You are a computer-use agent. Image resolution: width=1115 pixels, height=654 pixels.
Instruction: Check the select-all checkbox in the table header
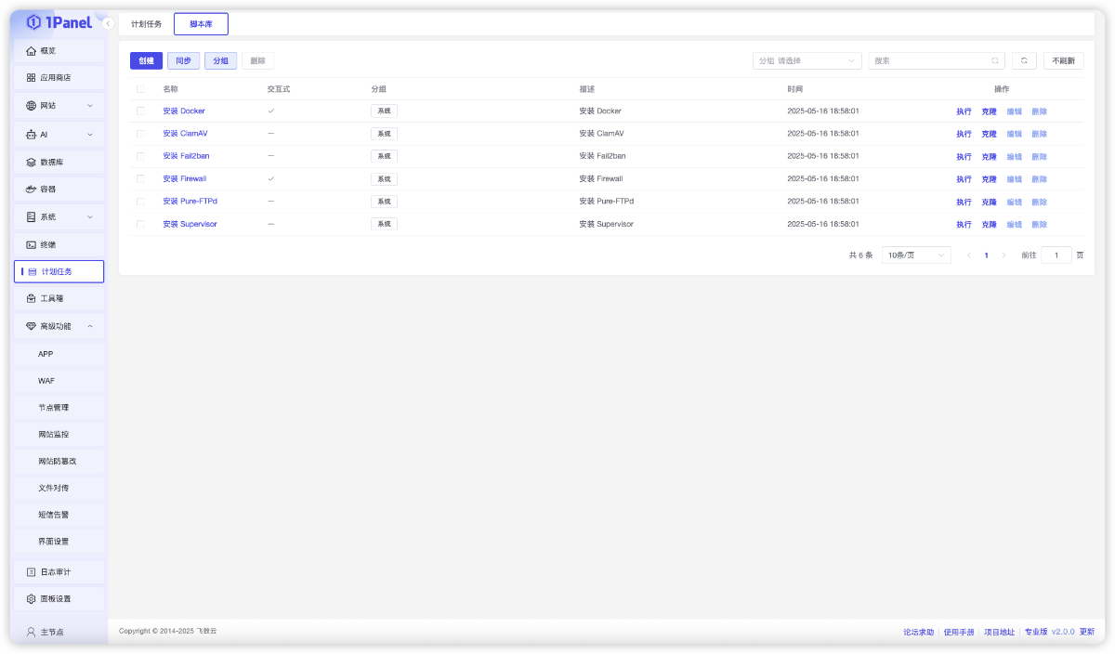(140, 88)
